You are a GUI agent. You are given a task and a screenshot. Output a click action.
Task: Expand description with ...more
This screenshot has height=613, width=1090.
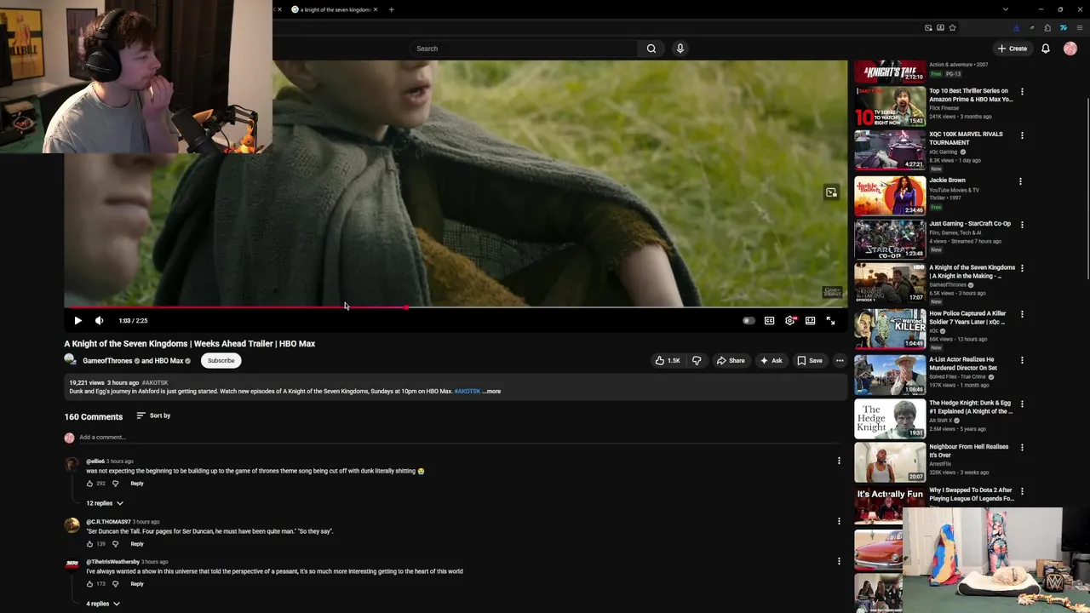click(x=491, y=392)
